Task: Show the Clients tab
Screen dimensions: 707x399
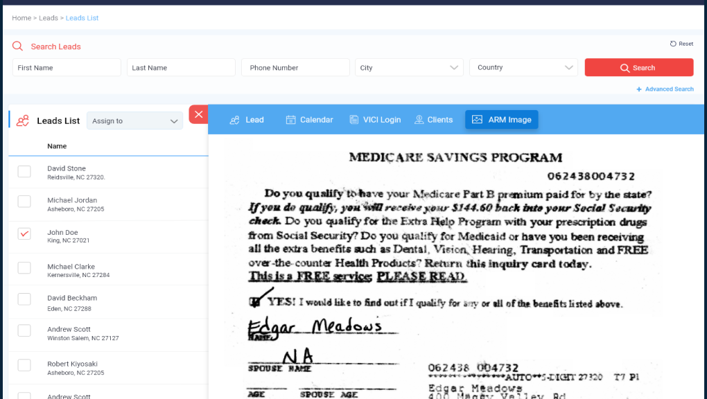Action: click(433, 120)
